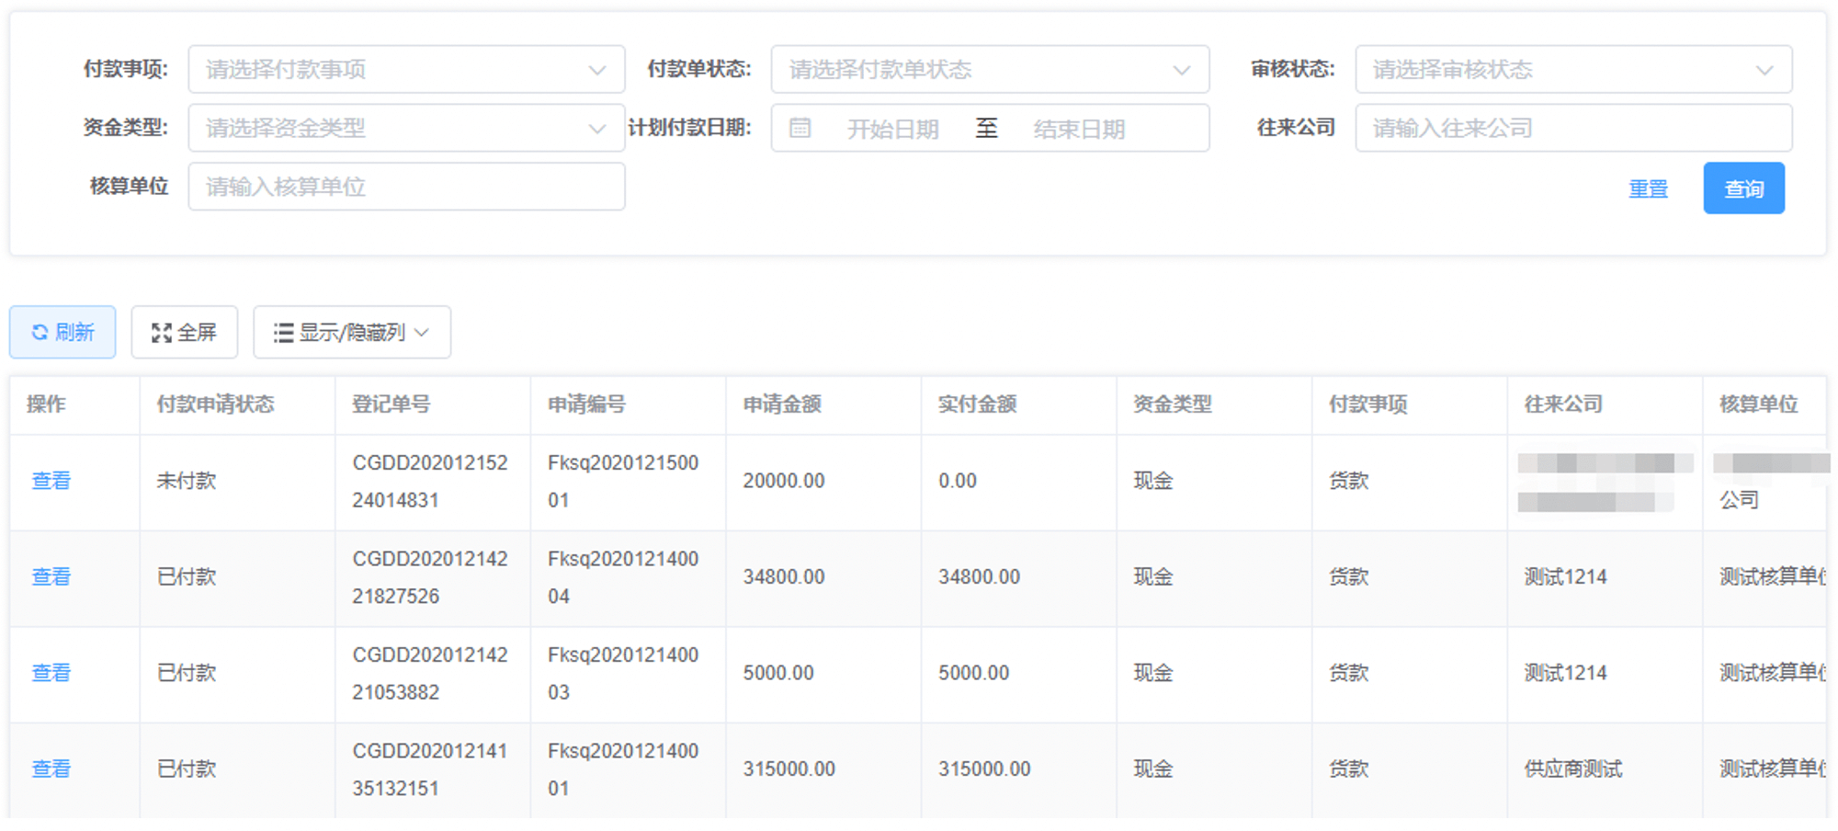Select the 开始日期 start date field
Viewport: 1838px width, 831px height.
pos(892,129)
